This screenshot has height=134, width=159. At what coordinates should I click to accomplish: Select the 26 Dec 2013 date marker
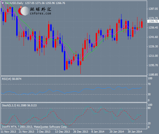point(81,132)
